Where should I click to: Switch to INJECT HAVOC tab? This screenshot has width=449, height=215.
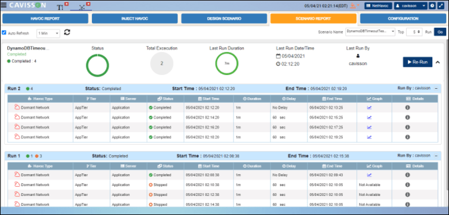pyautogui.click(x=135, y=18)
